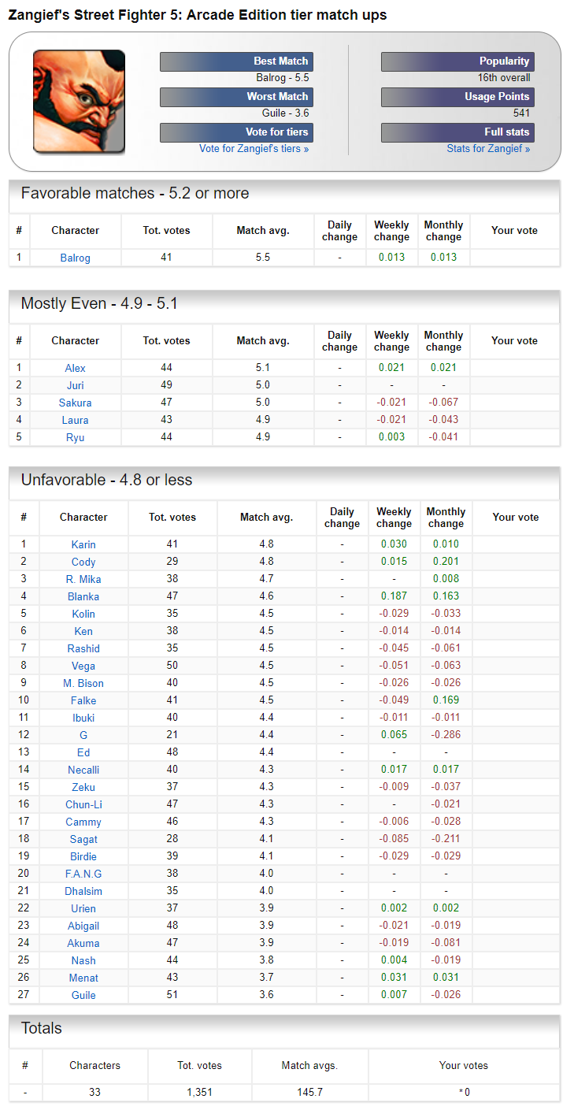Image resolution: width=574 pixels, height=1110 pixels.
Task: Open Alex's character link
Action: coord(76,368)
